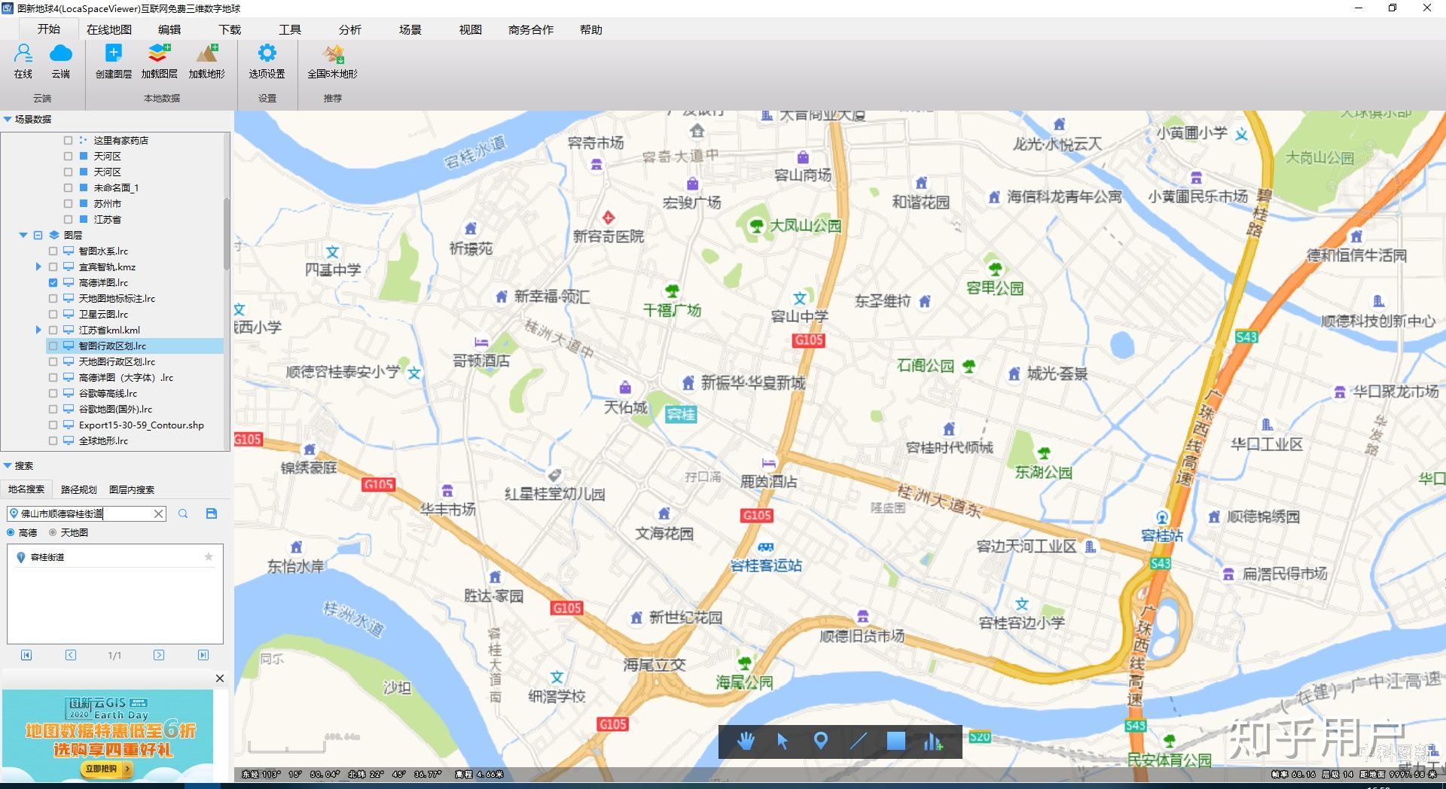Select Export15-30-59_Contour.shp layer
The height and width of the screenshot is (789, 1446).
[x=141, y=425]
